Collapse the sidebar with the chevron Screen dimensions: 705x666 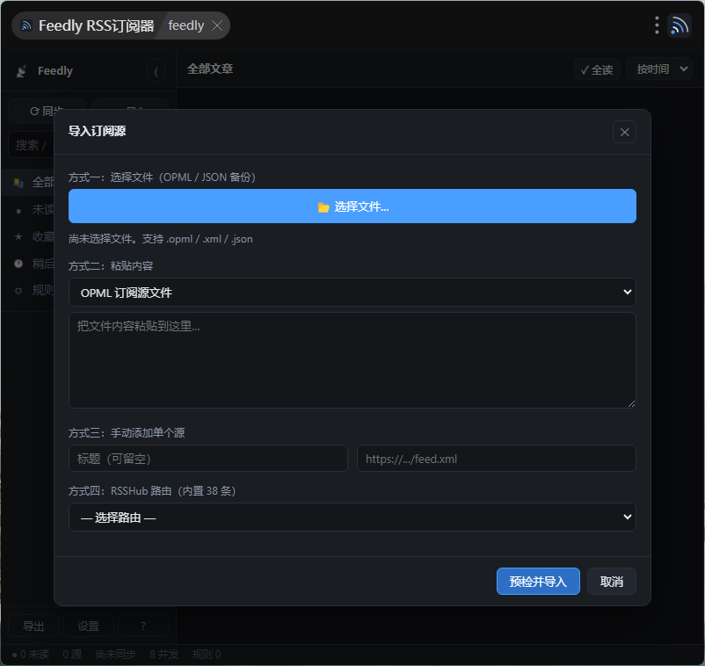[156, 71]
